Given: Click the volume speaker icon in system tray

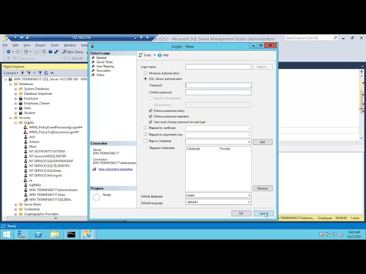Looking at the screenshot, I should click(341, 235).
